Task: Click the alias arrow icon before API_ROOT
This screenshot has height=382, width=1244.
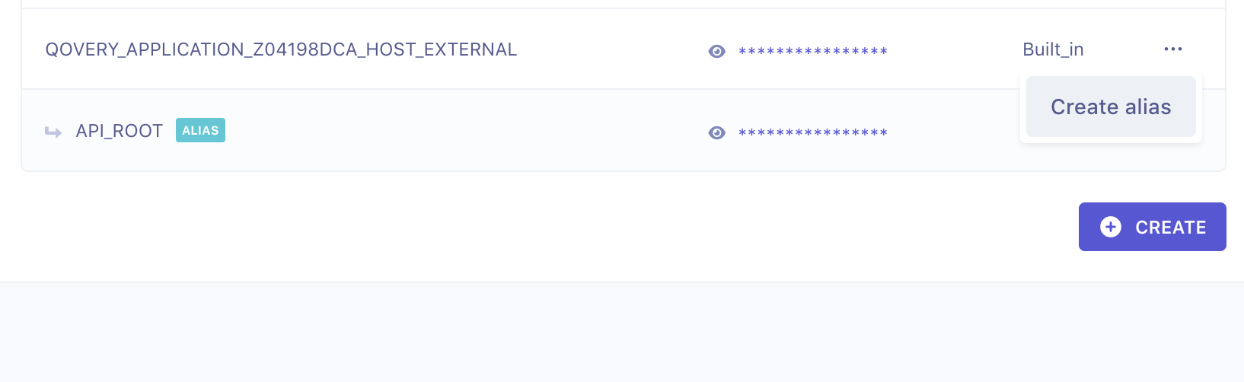Action: pos(53,132)
